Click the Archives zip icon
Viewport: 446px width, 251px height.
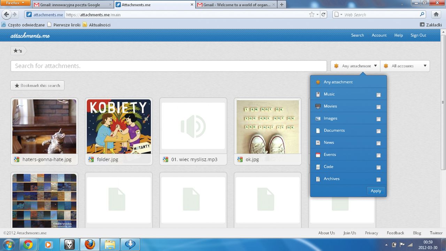coord(318,179)
